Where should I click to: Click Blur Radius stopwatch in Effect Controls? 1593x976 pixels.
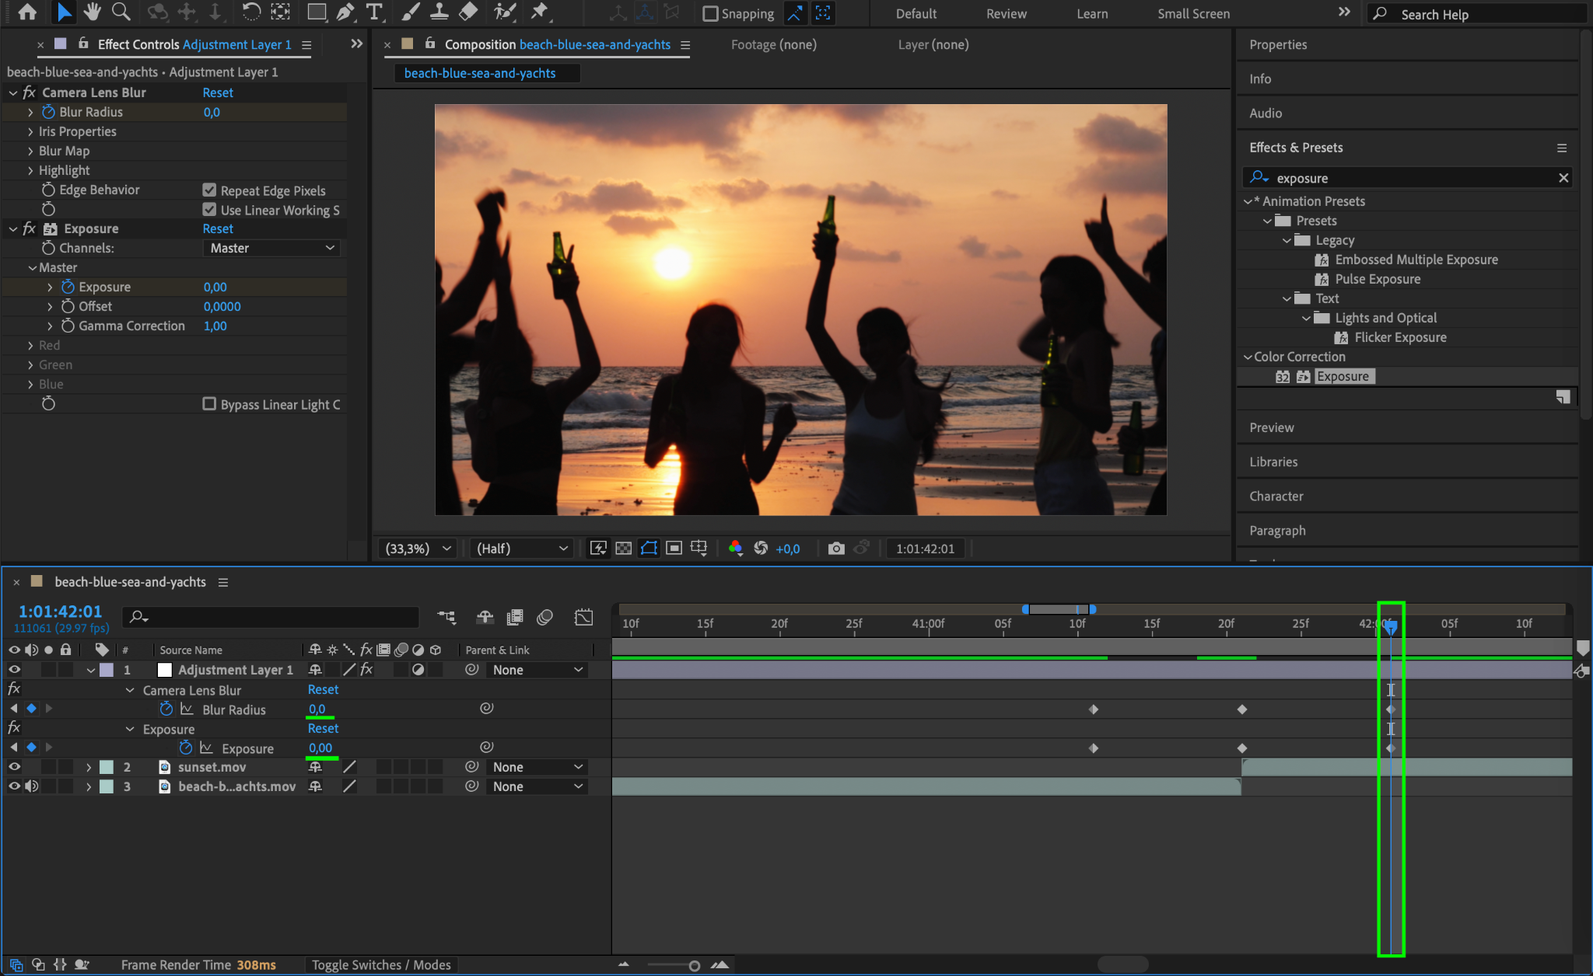coord(48,112)
